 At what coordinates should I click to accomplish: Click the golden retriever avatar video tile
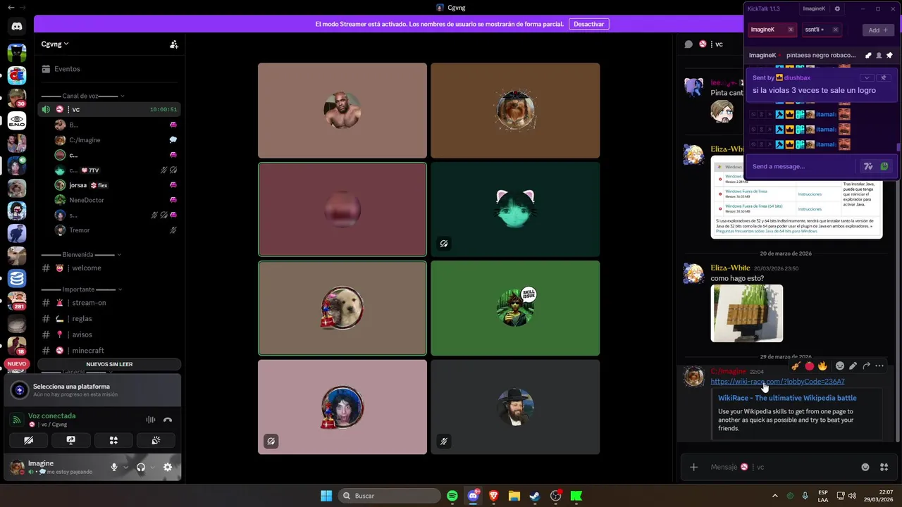(342, 308)
